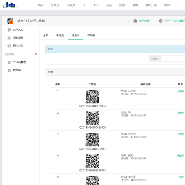Click the 权限设置 gear icon
Viewport: 185px width, 185px height.
(x=9, y=38)
